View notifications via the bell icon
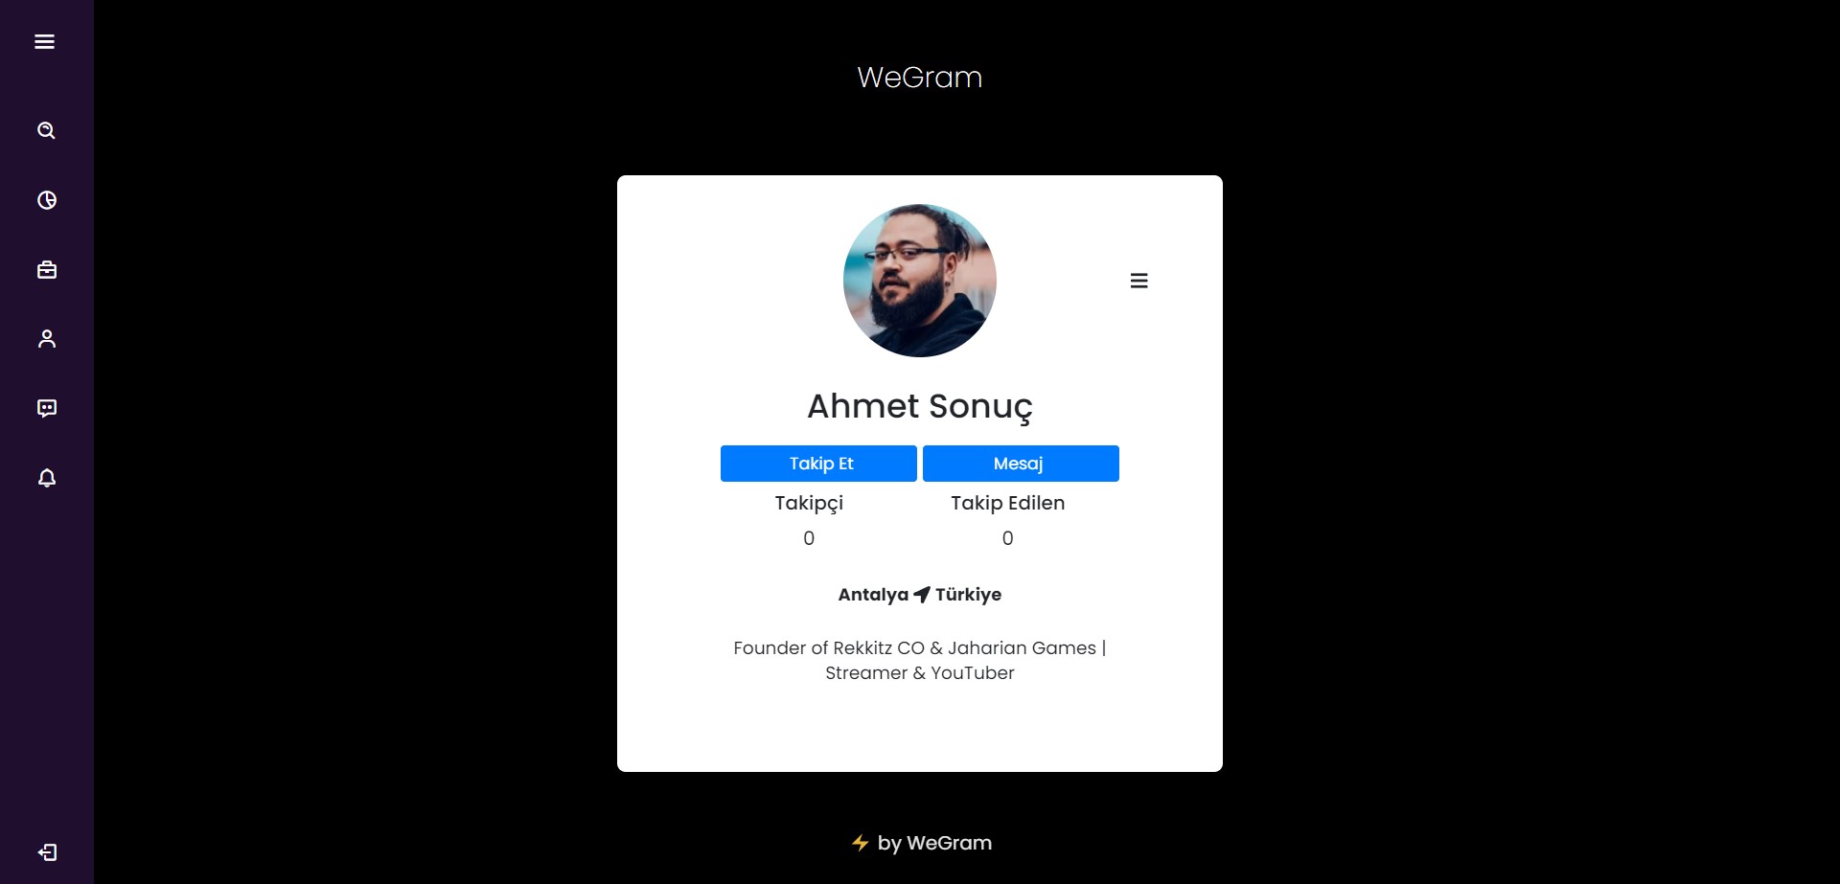Viewport: 1840px width, 884px height. tap(47, 478)
